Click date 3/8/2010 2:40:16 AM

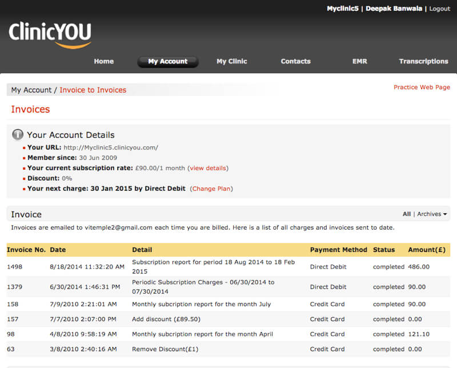pos(83,349)
